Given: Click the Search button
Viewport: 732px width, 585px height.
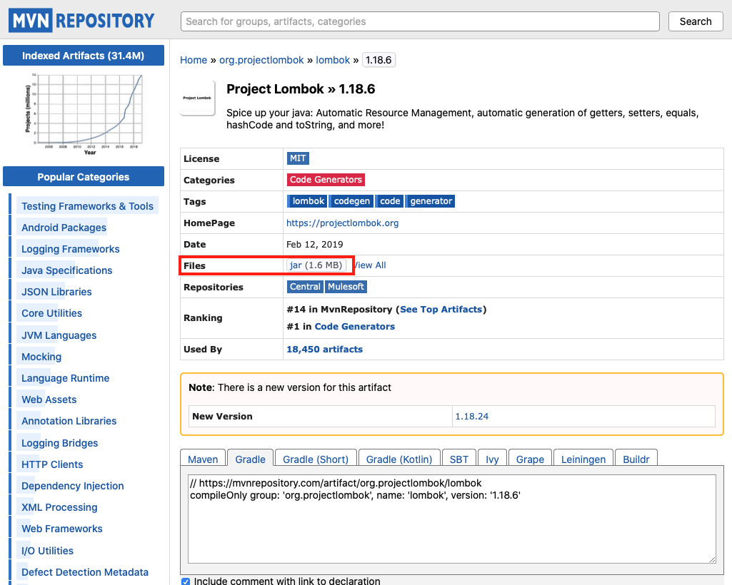Looking at the screenshot, I should (x=695, y=21).
